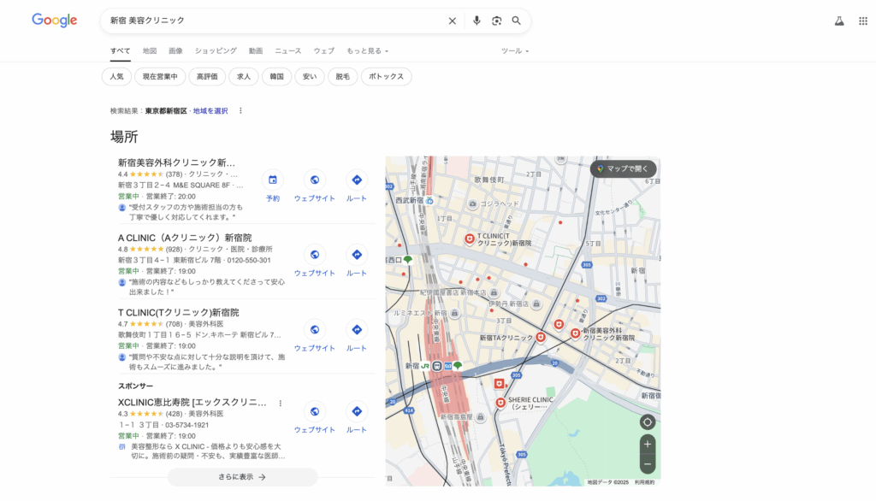Switch to the ニュース tab
This screenshot has width=876, height=501.
(287, 51)
